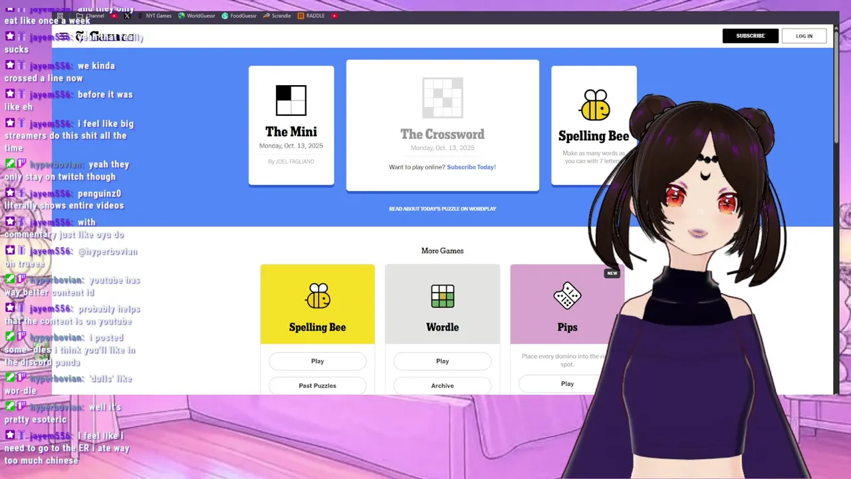
Task: Click the browser vertical scrollbar
Action: pos(836,86)
